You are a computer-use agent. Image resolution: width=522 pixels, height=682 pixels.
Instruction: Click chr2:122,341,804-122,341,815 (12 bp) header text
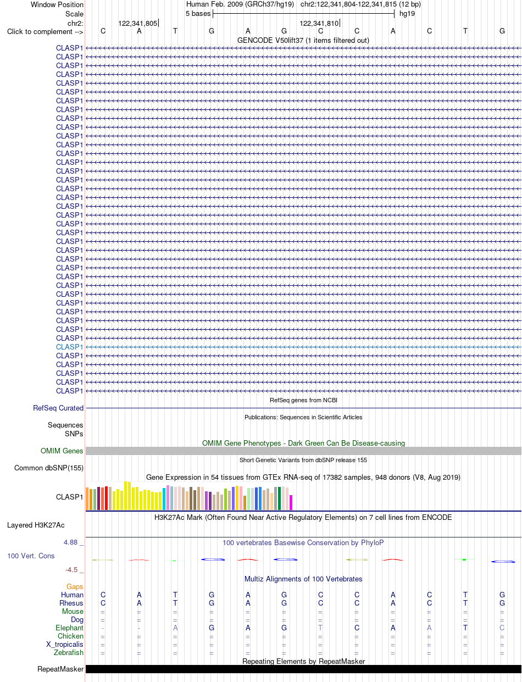[360, 4]
